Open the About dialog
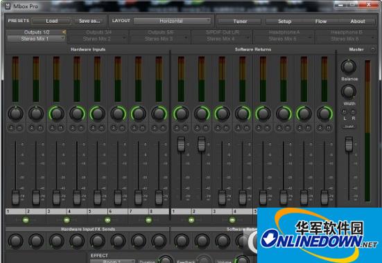Image resolution: width=382 pixels, height=263 pixels. pos(358,21)
